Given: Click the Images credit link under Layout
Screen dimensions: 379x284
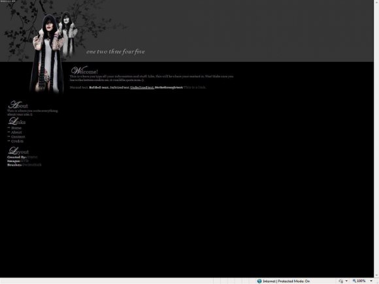Looking at the screenshot, I should pyautogui.click(x=25, y=161).
